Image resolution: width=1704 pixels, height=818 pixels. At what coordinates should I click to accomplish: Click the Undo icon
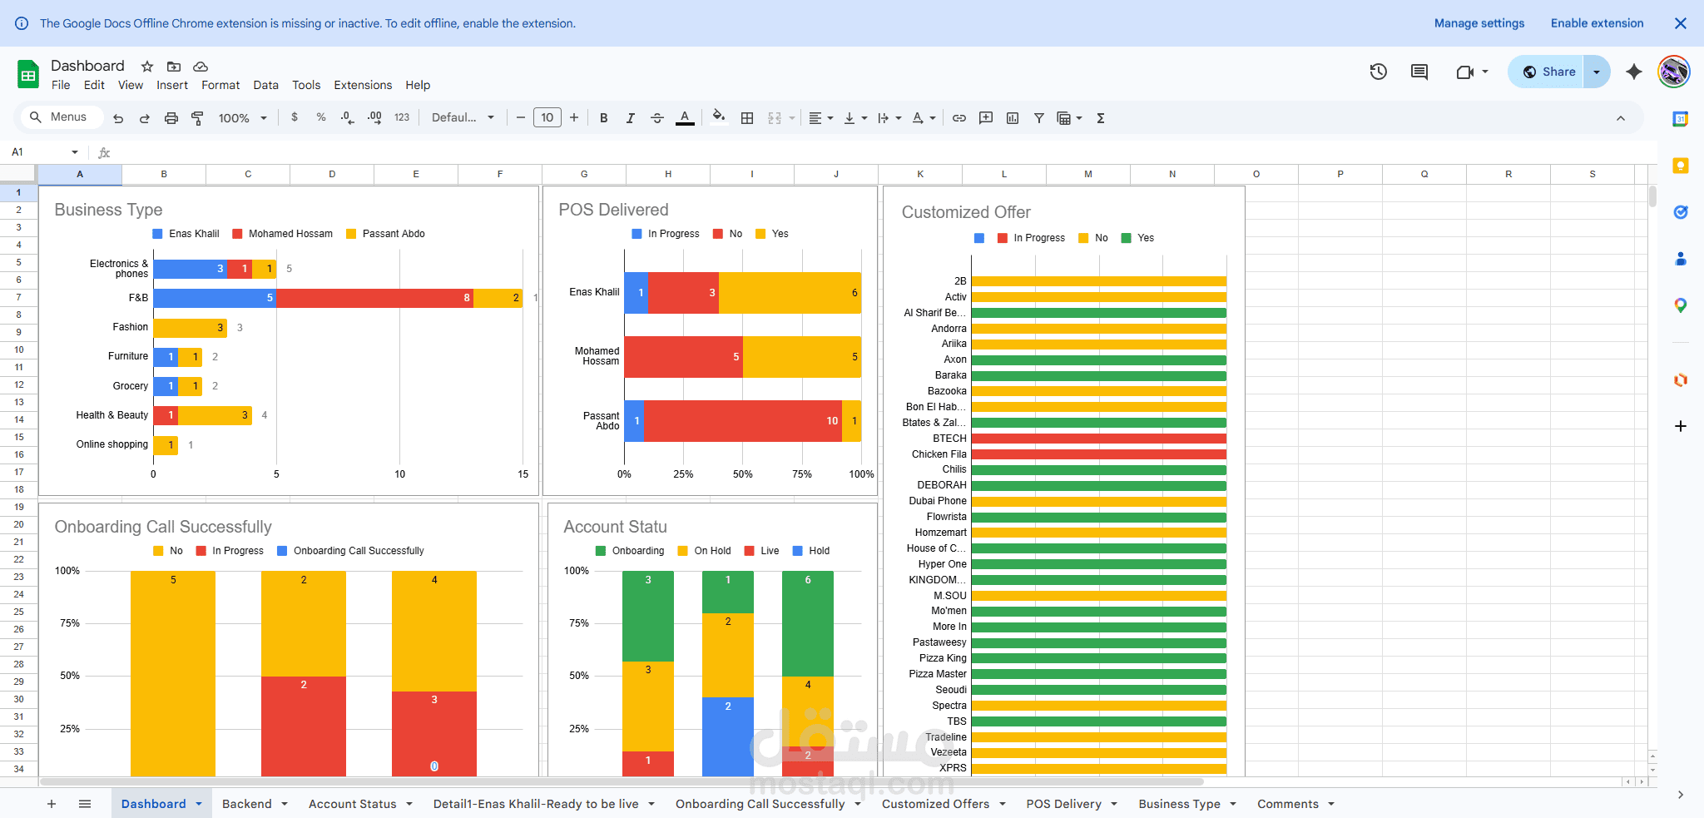click(118, 118)
